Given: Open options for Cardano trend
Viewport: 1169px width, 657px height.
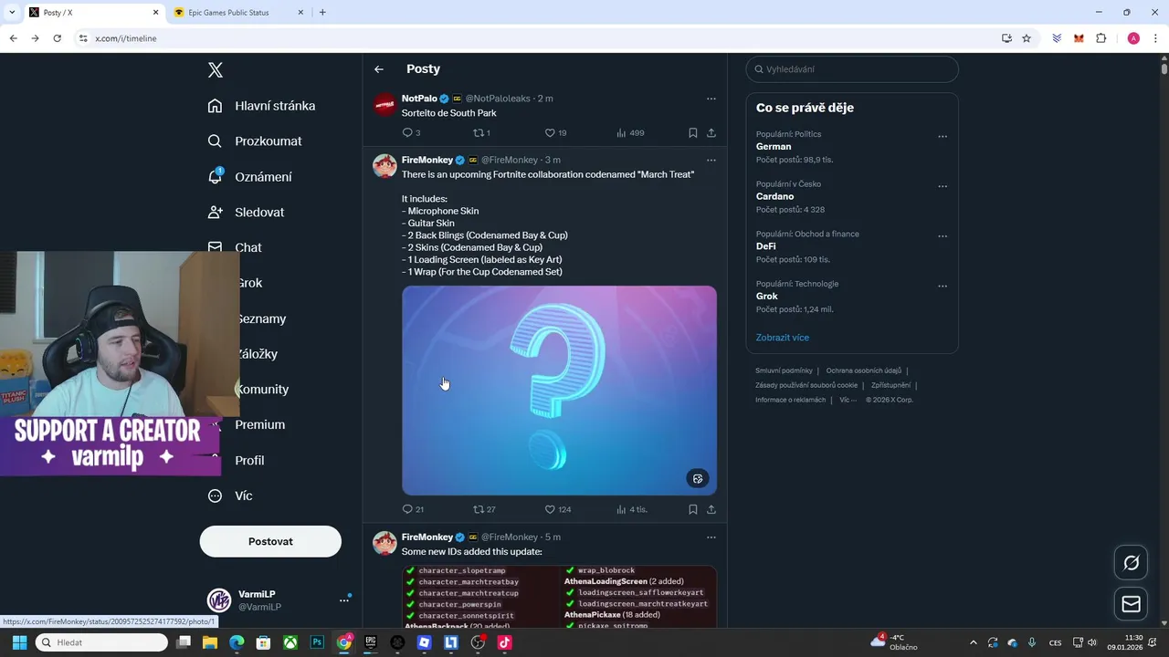Looking at the screenshot, I should pos(943,186).
